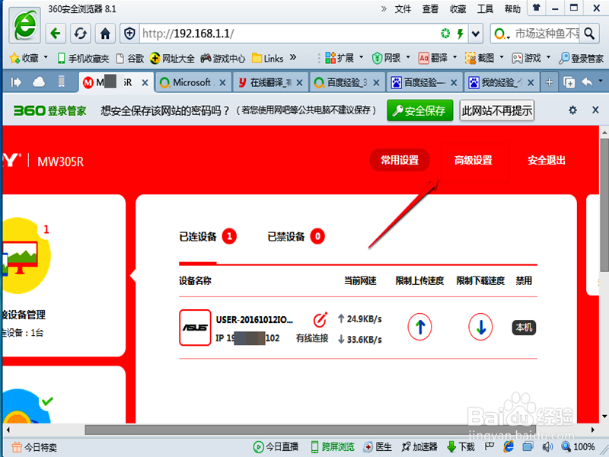Expand the 收藏 favorites dropdown arrow

click(x=46, y=58)
